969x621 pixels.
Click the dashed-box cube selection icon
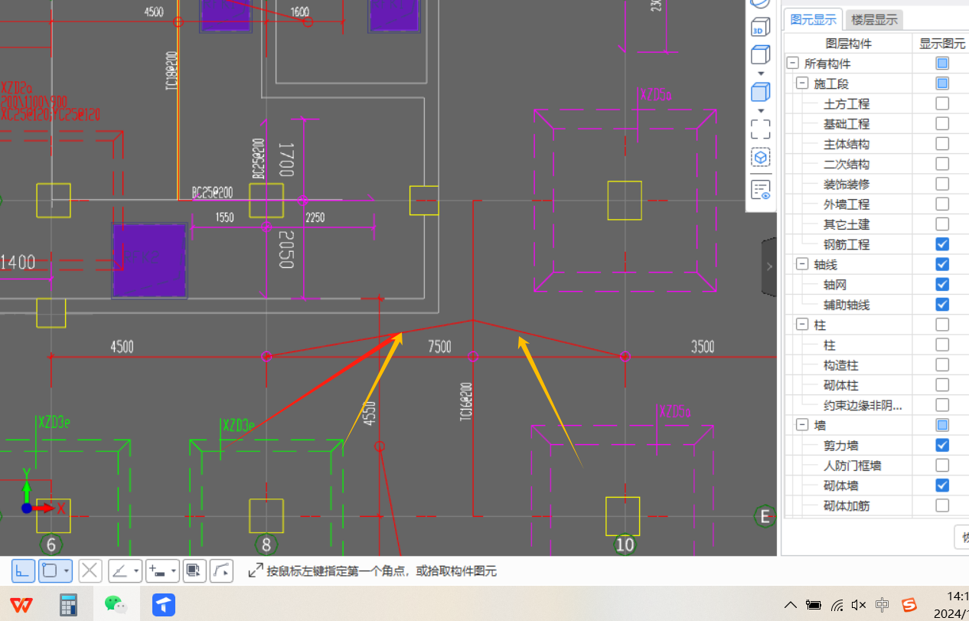760,158
